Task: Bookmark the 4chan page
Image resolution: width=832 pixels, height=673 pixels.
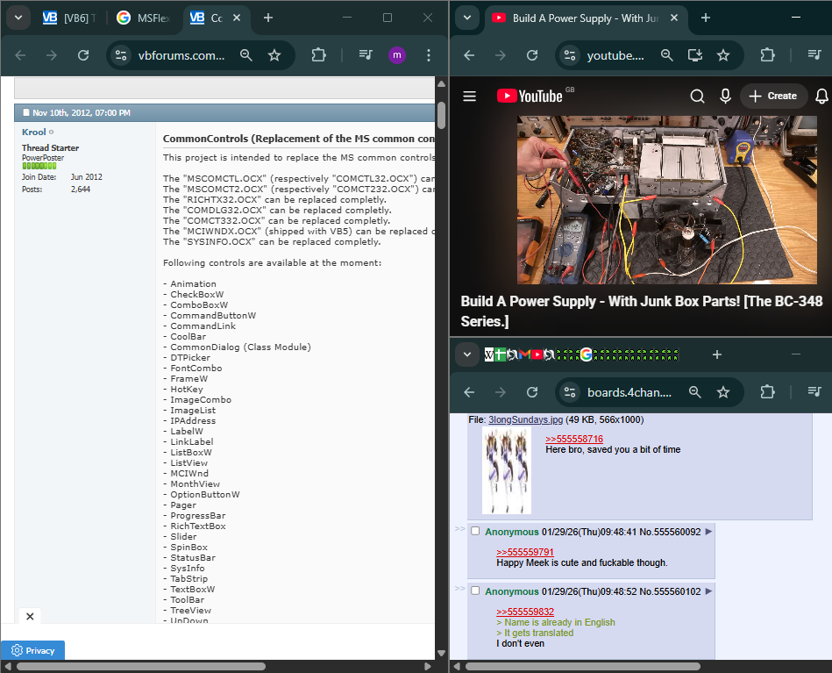Action: (723, 392)
